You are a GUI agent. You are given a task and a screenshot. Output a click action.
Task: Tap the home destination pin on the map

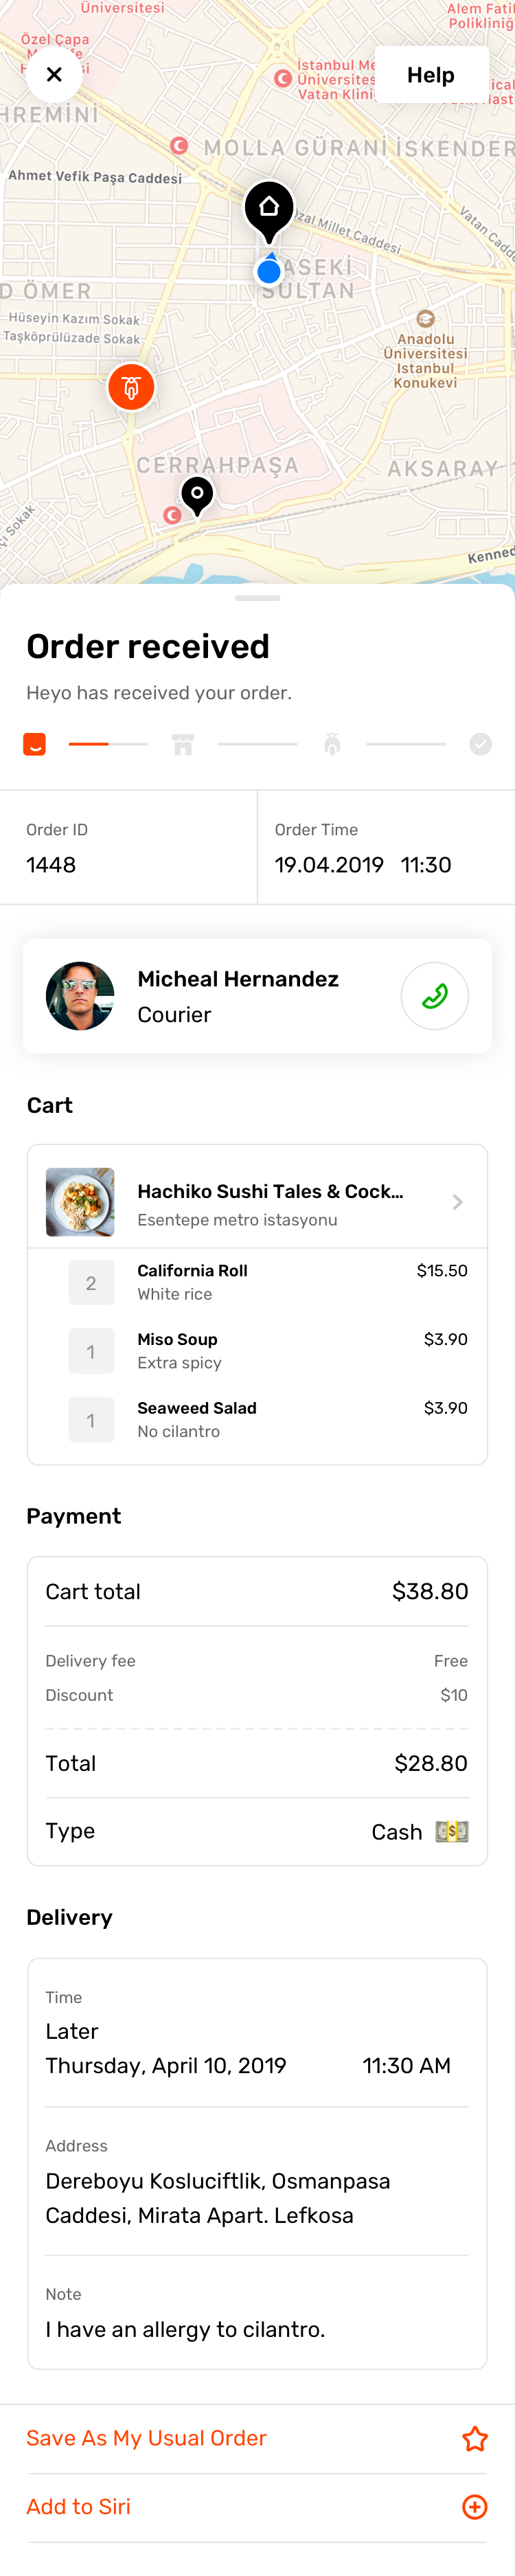tap(268, 208)
